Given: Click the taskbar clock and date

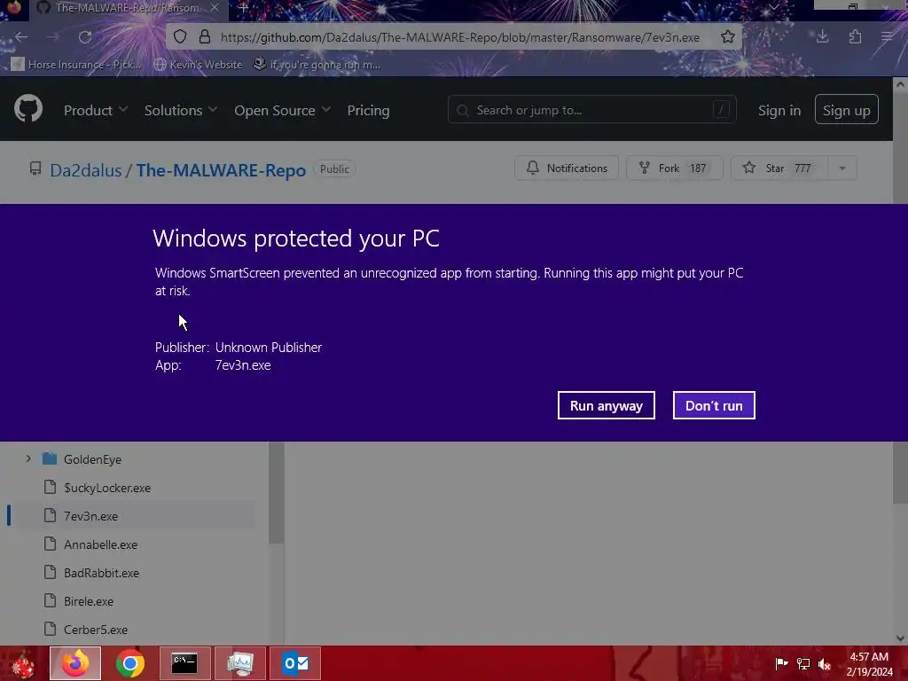Looking at the screenshot, I should tap(869, 664).
